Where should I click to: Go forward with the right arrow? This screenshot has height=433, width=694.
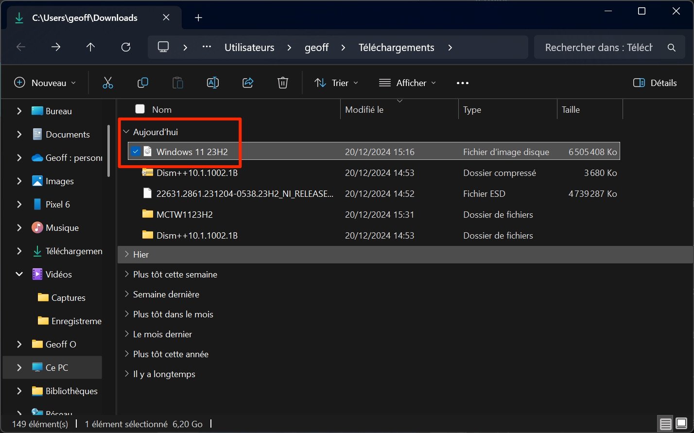(56, 47)
